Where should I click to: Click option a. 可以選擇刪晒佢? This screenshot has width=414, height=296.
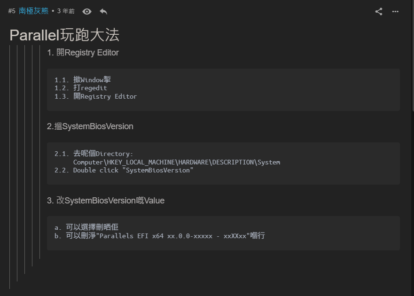coord(86,227)
